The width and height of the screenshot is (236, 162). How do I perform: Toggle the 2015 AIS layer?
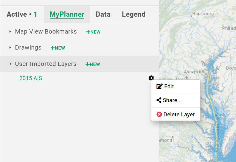point(31,78)
